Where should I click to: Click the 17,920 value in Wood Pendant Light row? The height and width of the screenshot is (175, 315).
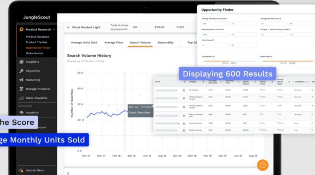180,27
